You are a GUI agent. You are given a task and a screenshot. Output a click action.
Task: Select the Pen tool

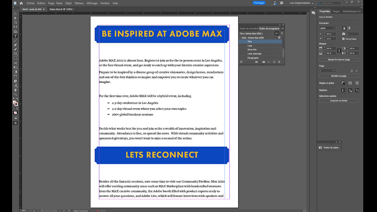(x=15, y=45)
